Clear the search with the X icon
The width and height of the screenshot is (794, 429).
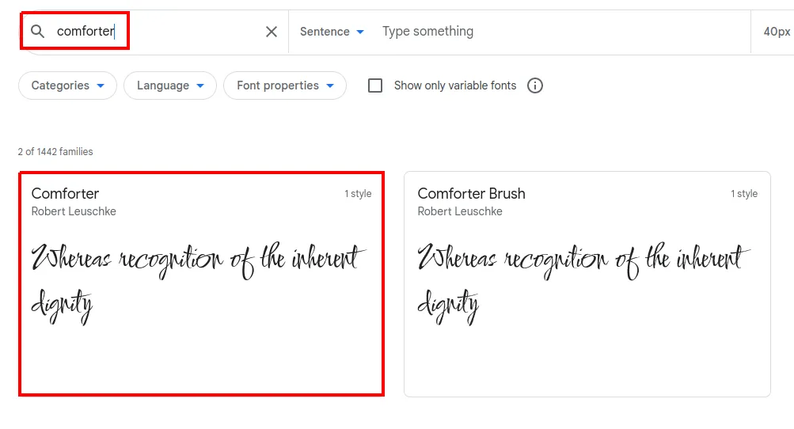tap(272, 32)
